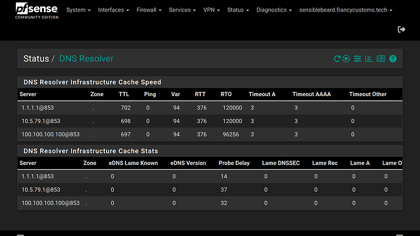Click Probe Delay value 14

tap(224, 176)
